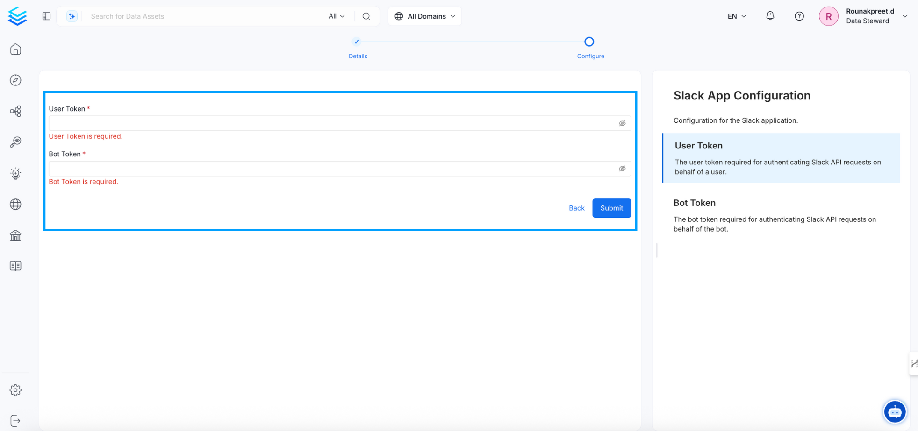Click the Submit button
The width and height of the screenshot is (918, 431).
(x=611, y=208)
